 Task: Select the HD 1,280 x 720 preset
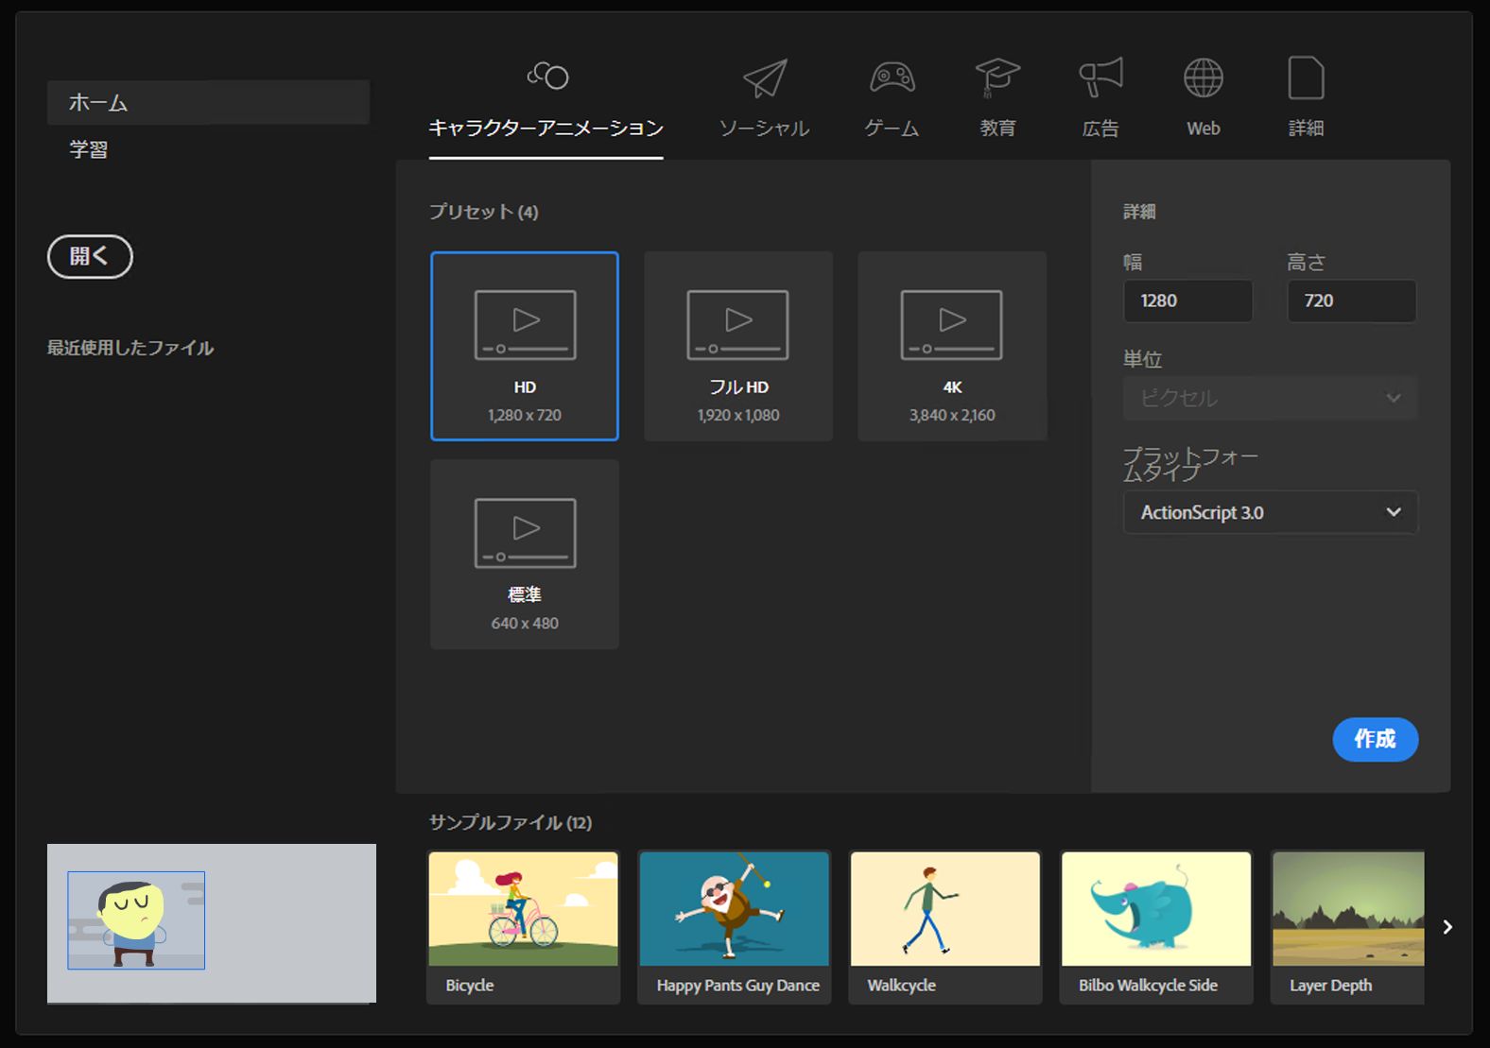click(x=525, y=346)
